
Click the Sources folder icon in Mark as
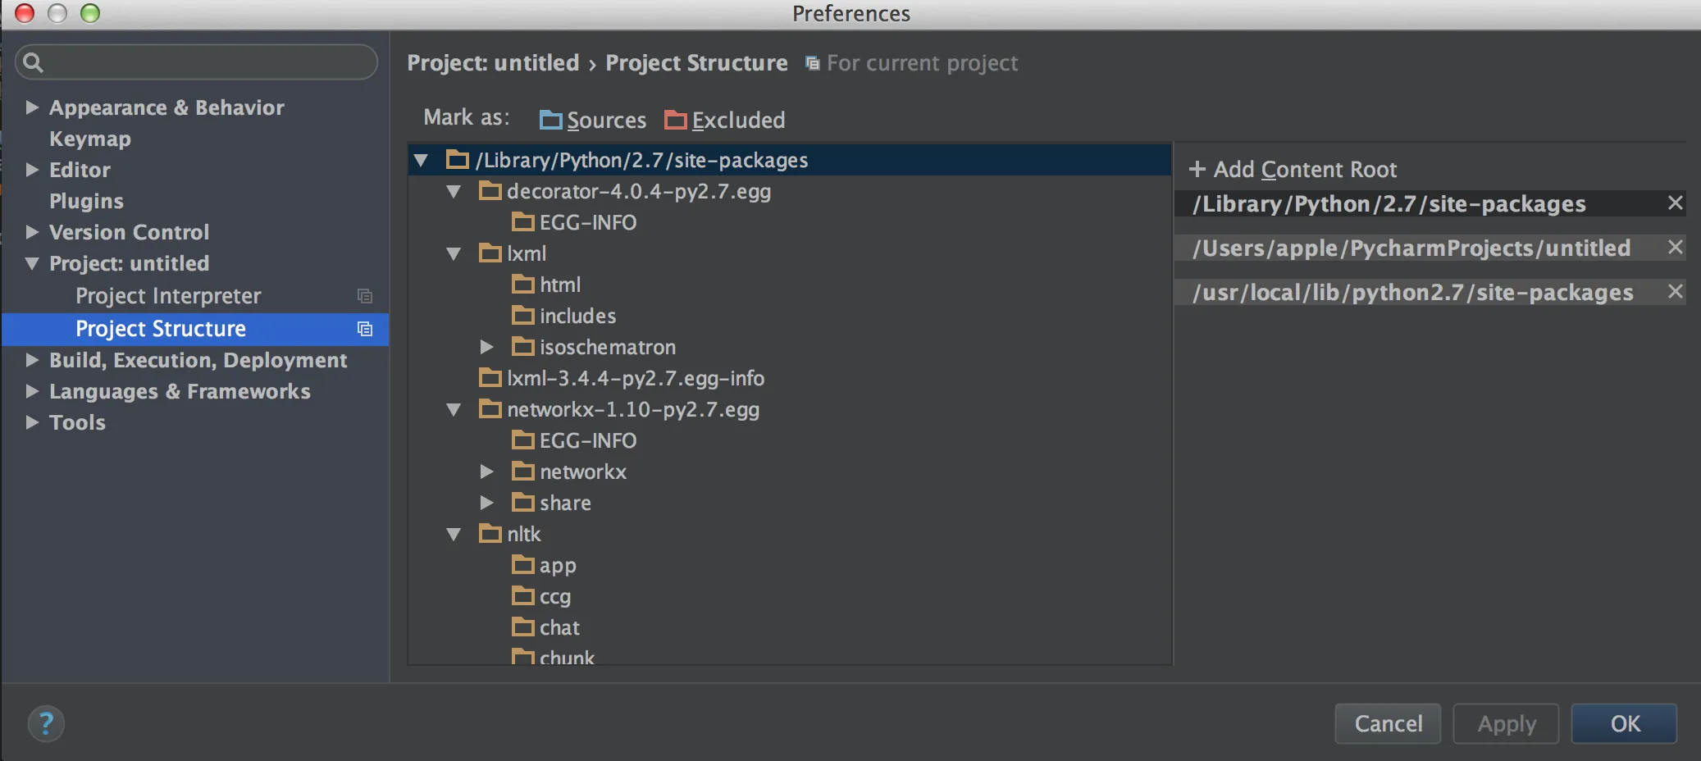pos(550,121)
